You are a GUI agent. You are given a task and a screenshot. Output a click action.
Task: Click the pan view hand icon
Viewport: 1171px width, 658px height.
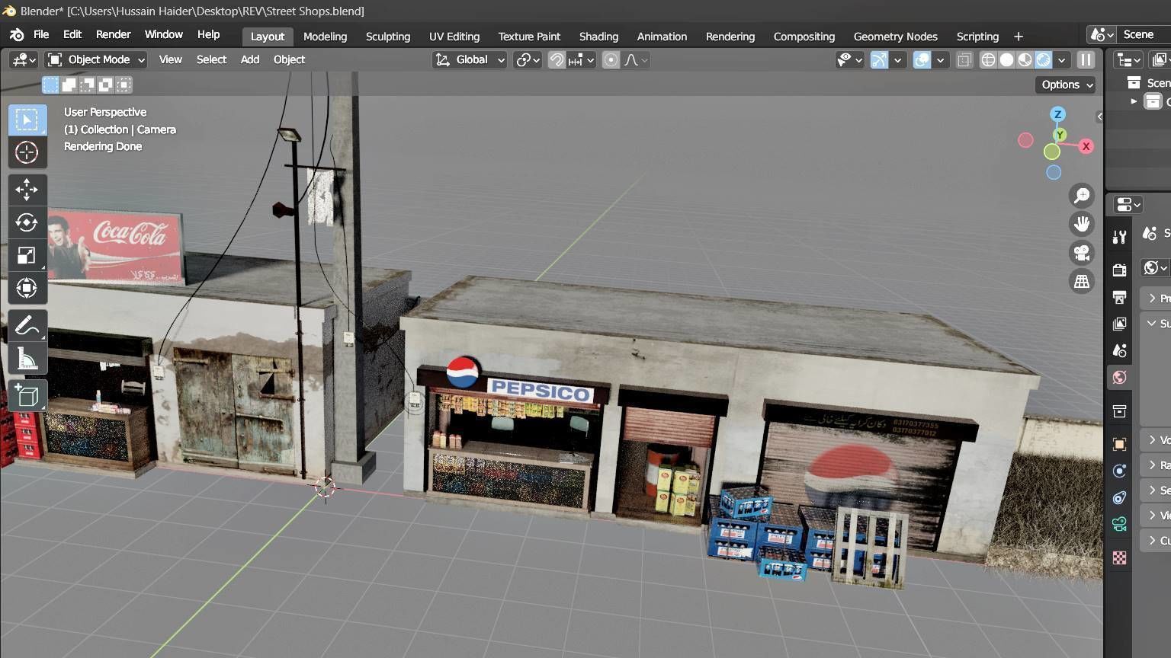point(1081,224)
